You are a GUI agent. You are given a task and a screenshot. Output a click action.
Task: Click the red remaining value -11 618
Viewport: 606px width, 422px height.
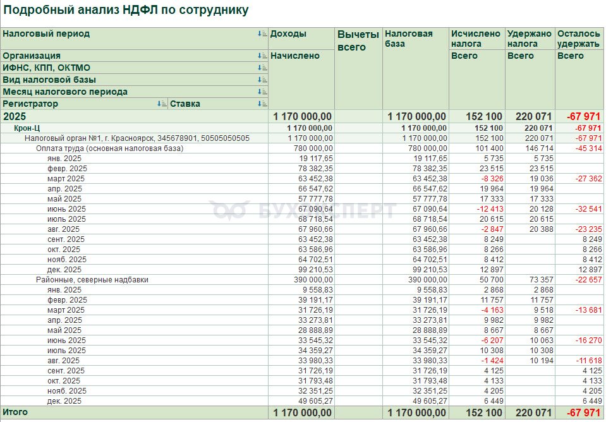(x=588, y=360)
